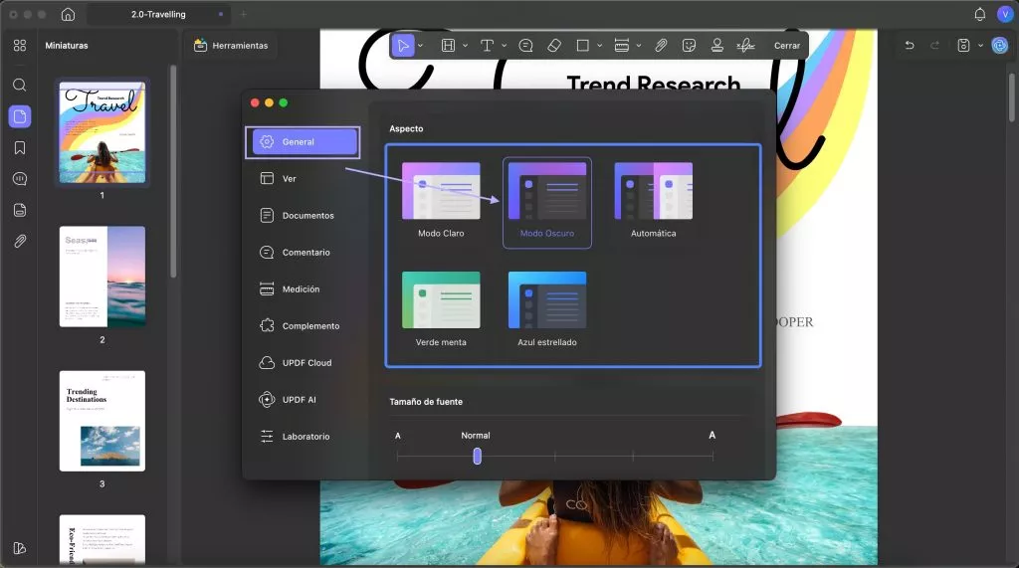The height and width of the screenshot is (568, 1019).
Task: Expand the text tool dropdown arrow
Action: tap(504, 46)
